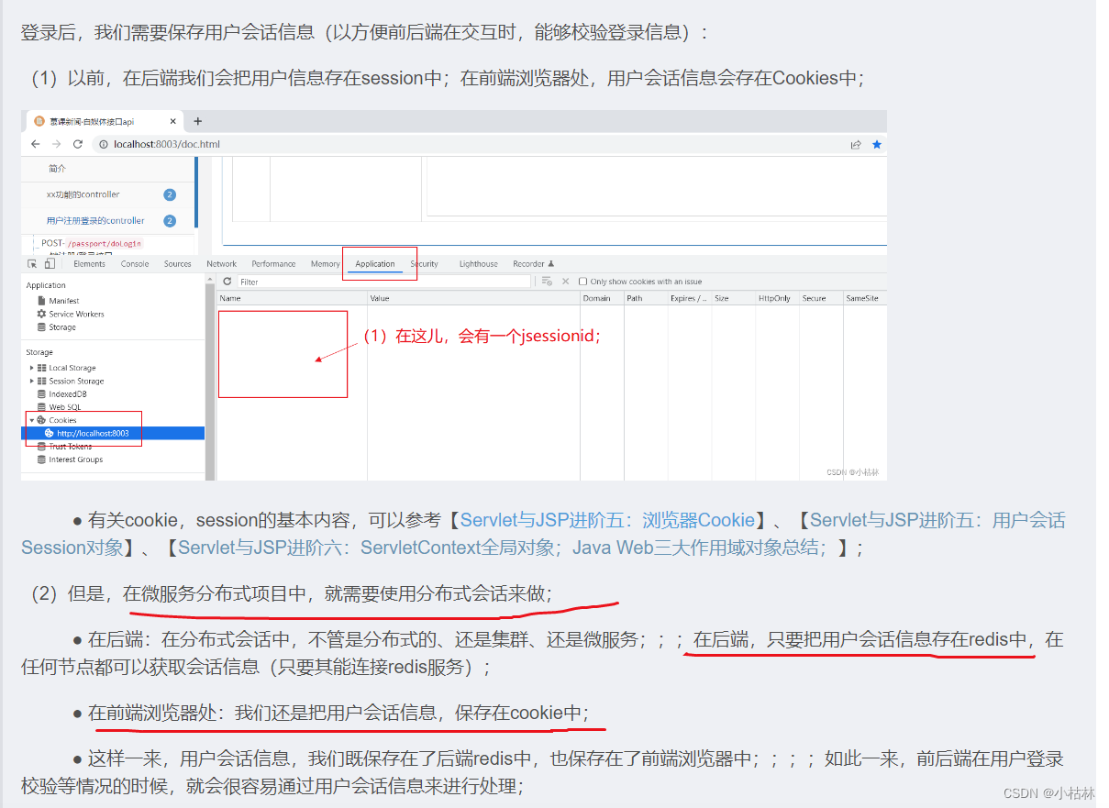The height and width of the screenshot is (808, 1109).
Task: Click the Session Storage grid icon
Action: tap(41, 381)
